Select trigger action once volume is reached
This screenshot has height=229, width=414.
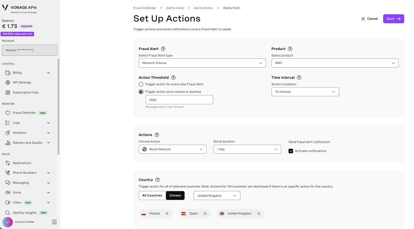click(141, 92)
